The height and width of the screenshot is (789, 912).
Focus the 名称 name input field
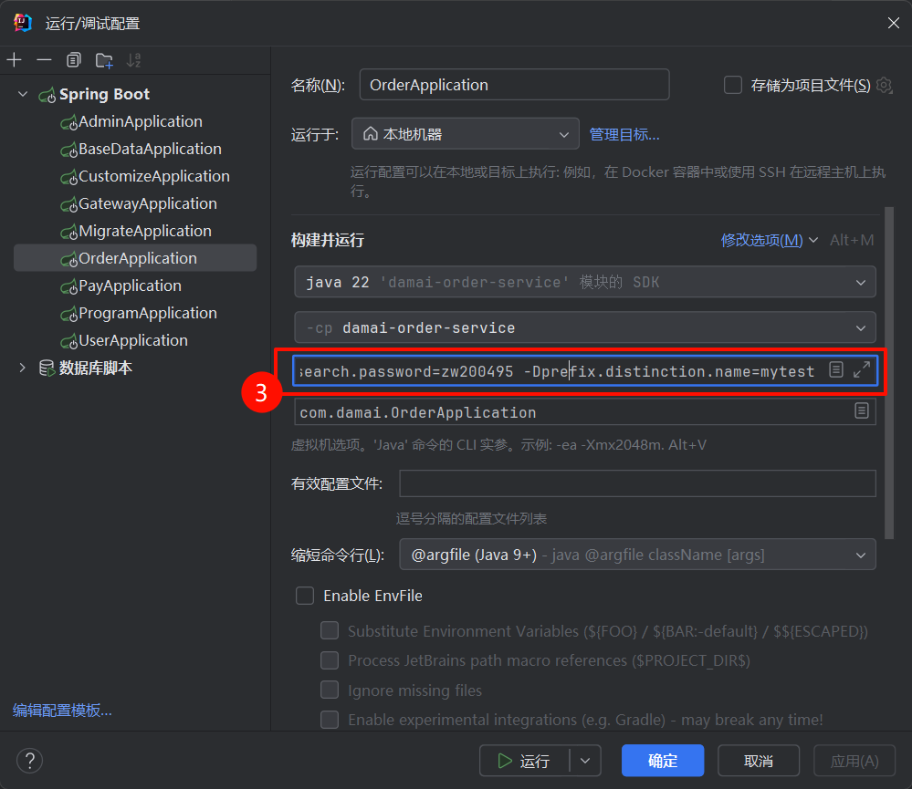pyautogui.click(x=514, y=85)
